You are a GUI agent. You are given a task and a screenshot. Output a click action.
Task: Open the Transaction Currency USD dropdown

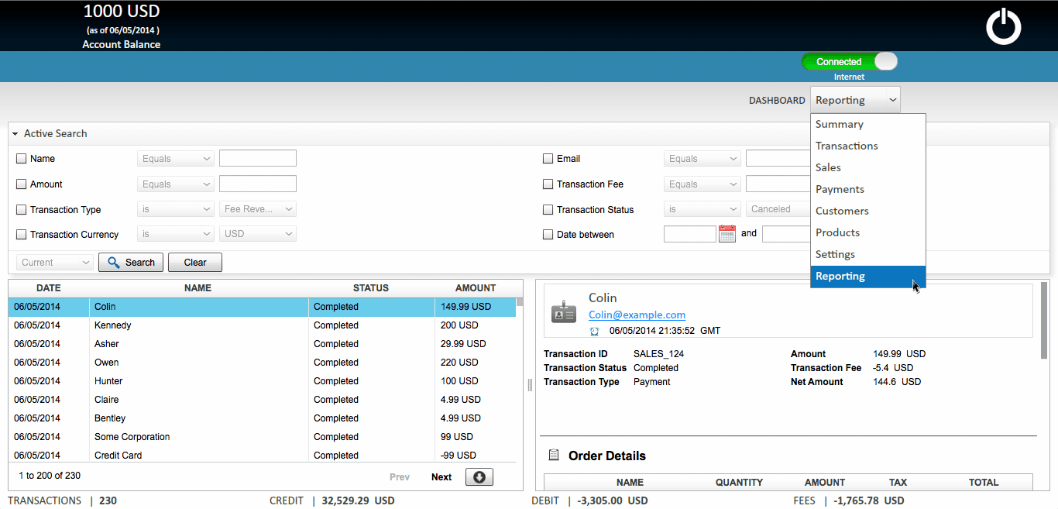[x=257, y=234]
